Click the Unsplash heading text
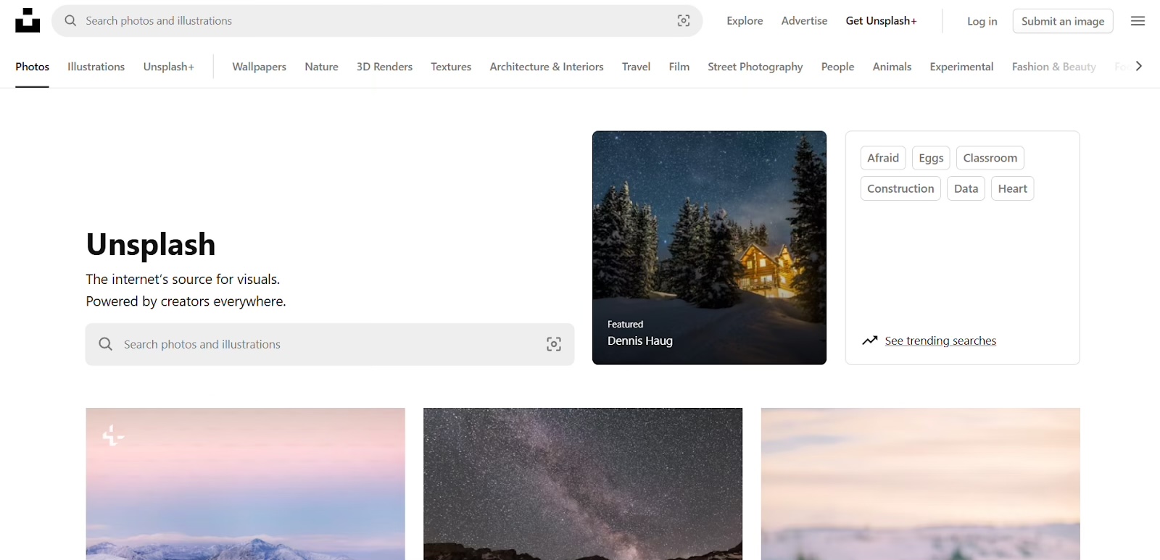Screen dimensions: 1160x560 (x=151, y=245)
